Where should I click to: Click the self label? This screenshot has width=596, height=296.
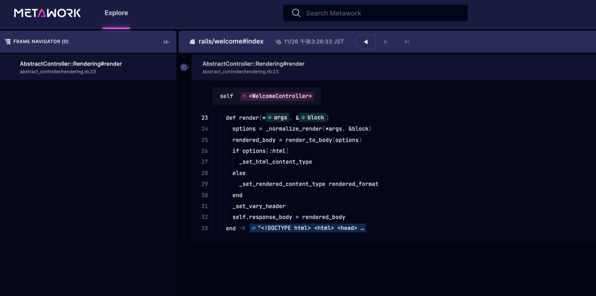[226, 96]
